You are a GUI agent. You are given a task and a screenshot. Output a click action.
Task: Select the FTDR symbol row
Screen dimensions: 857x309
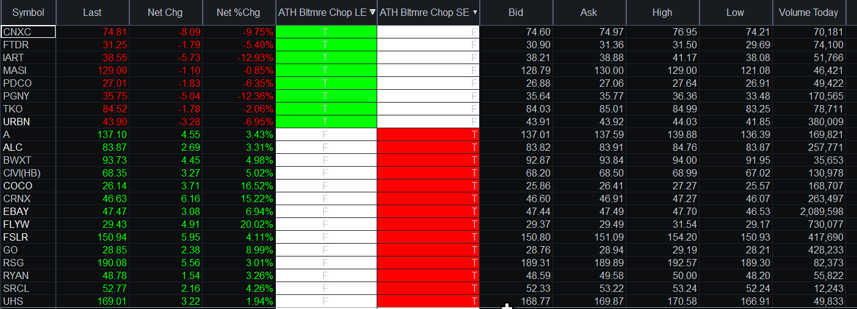pos(28,45)
